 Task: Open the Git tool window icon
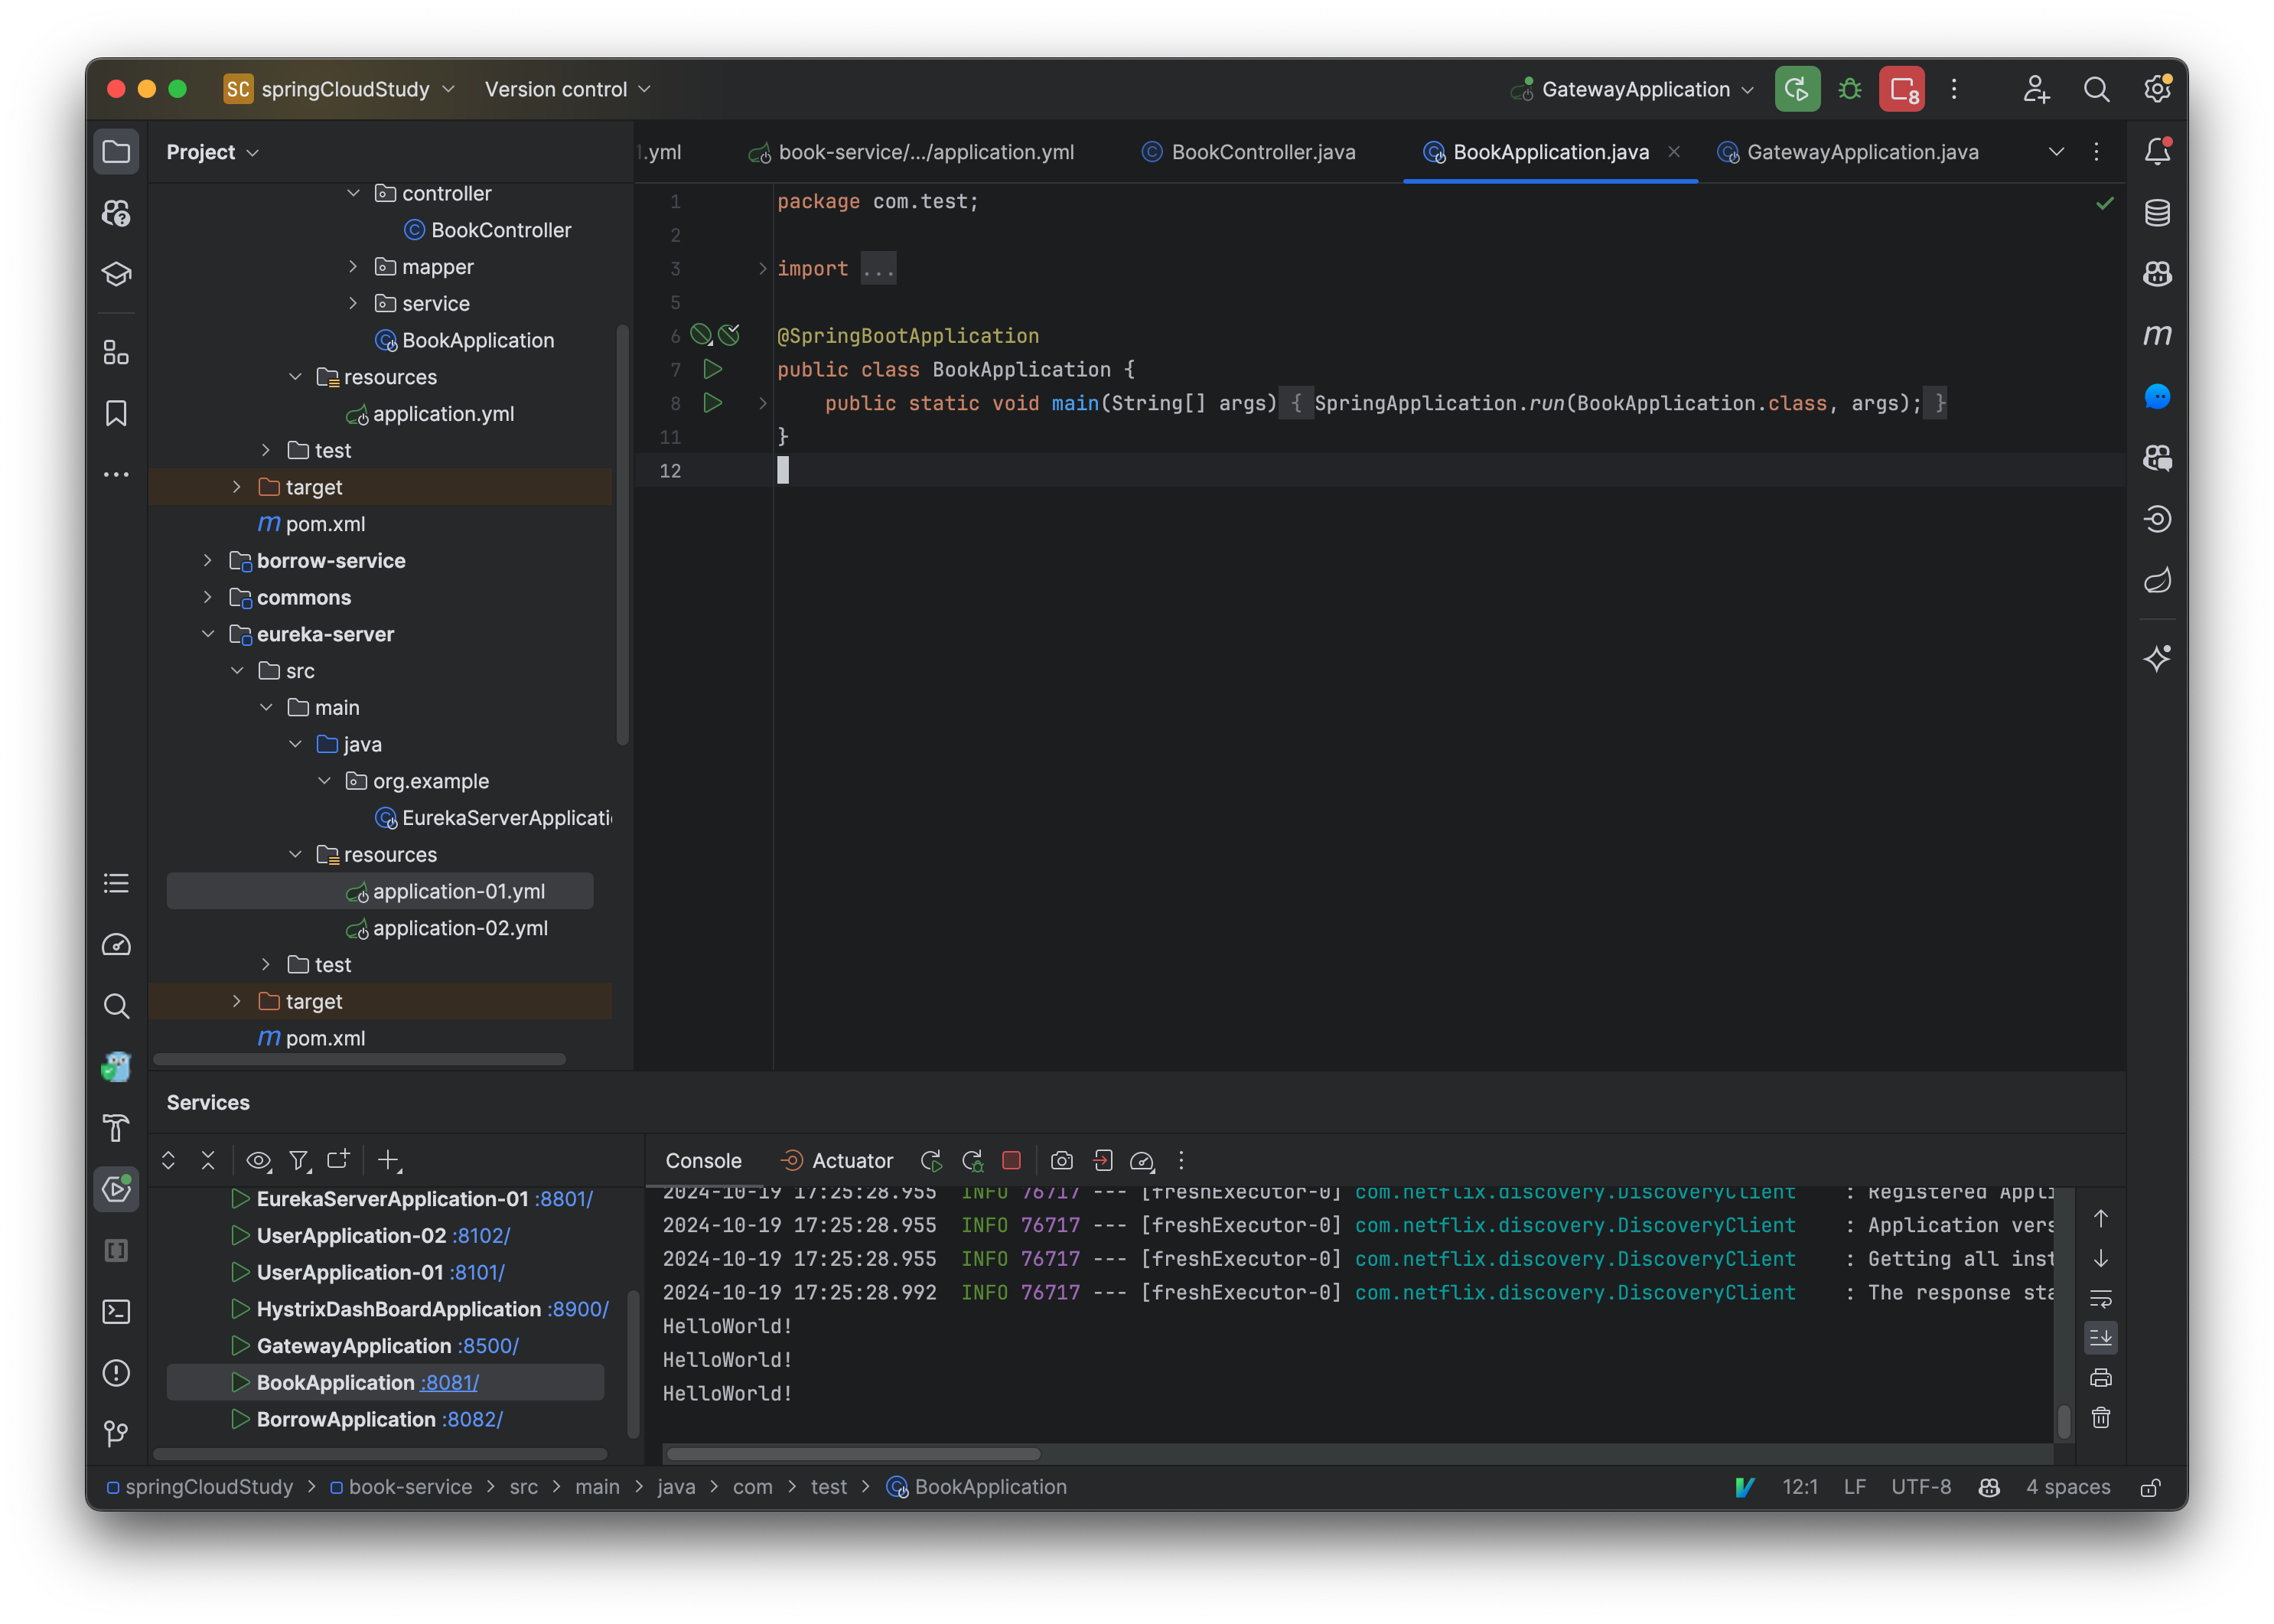tap(116, 1433)
